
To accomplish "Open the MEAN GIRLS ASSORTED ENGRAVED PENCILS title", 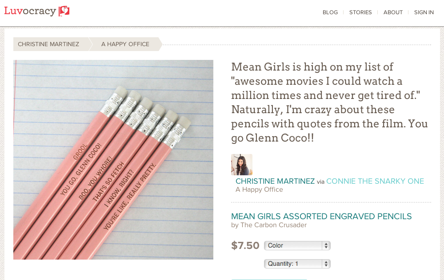I will pos(321,217).
